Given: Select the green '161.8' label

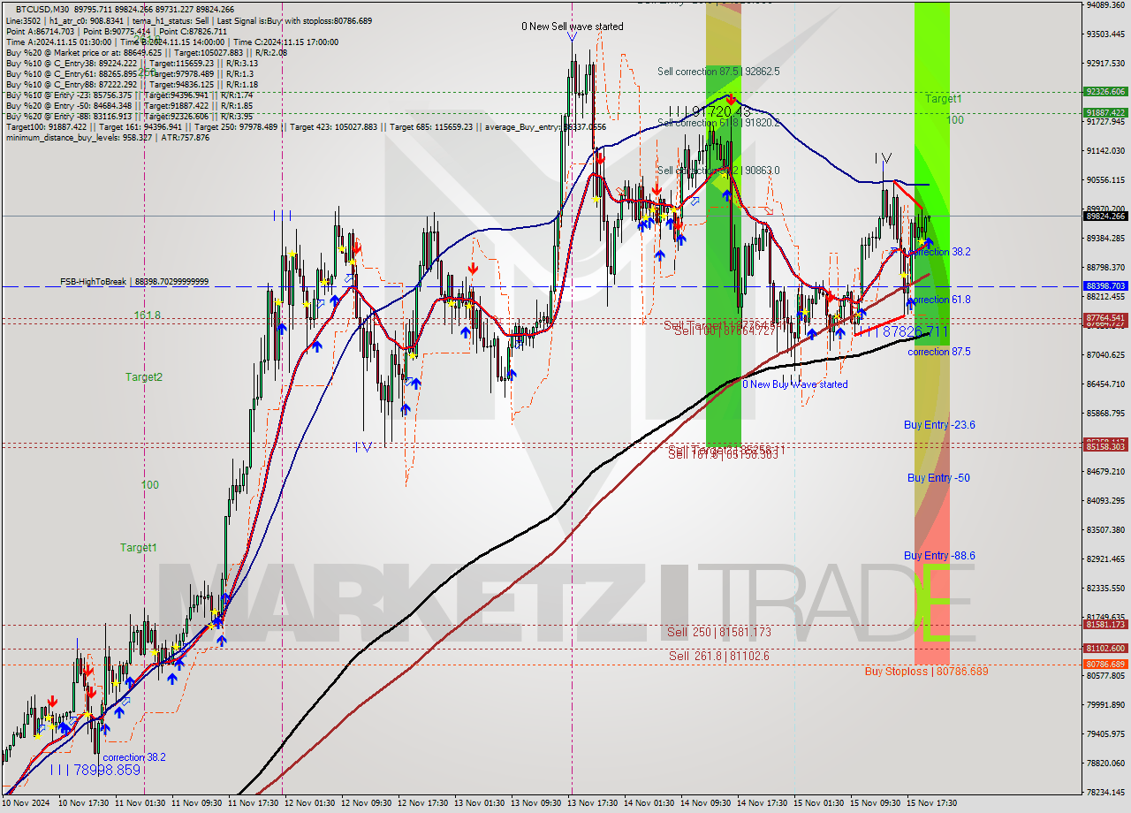Looking at the screenshot, I should click(147, 315).
